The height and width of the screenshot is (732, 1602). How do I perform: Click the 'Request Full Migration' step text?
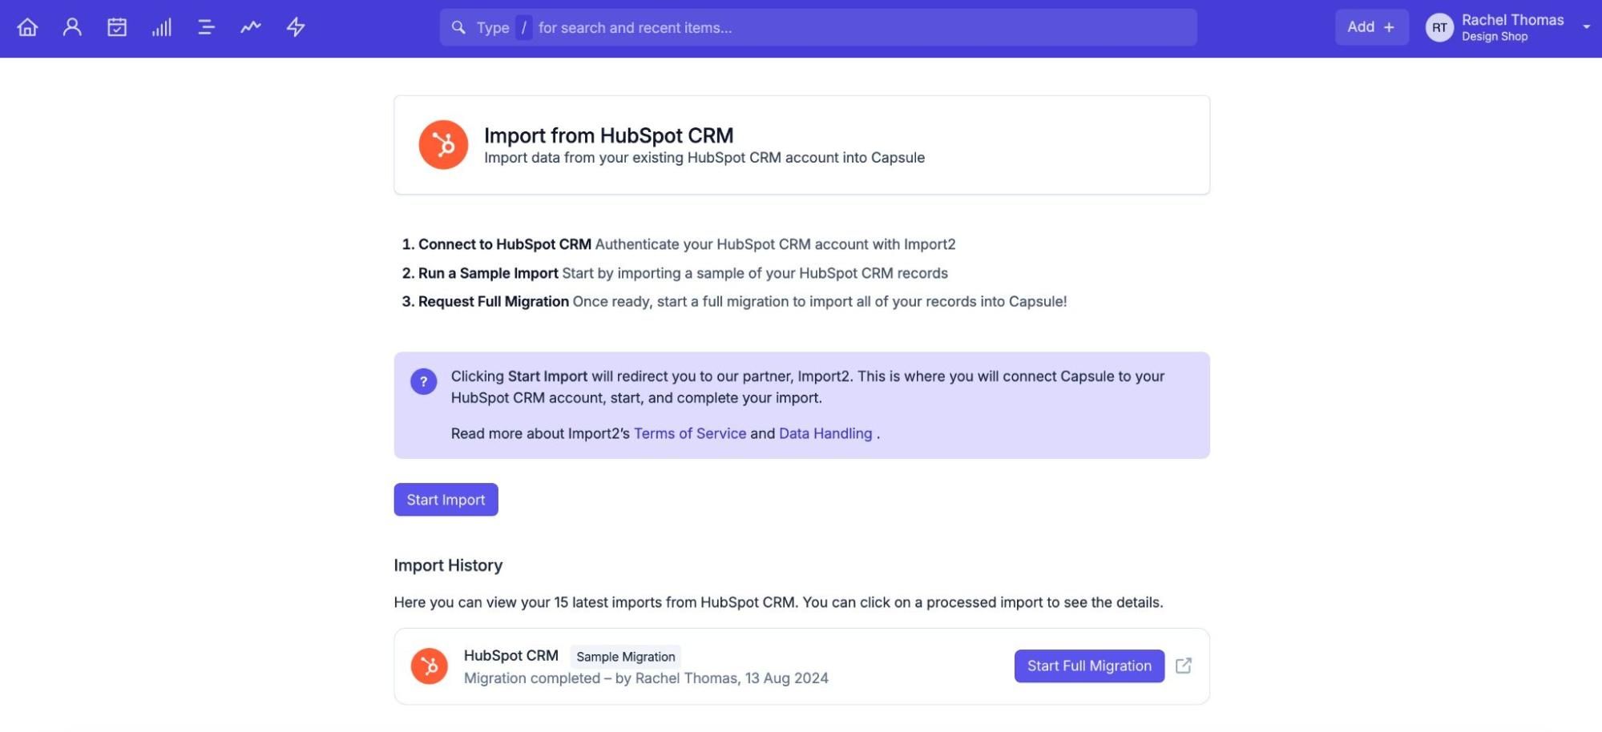tap(494, 302)
